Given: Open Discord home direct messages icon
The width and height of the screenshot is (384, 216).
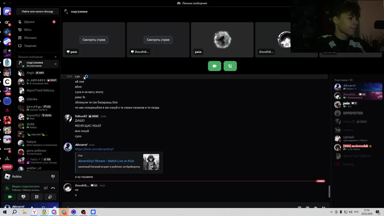Looking at the screenshot, I should (7, 11).
